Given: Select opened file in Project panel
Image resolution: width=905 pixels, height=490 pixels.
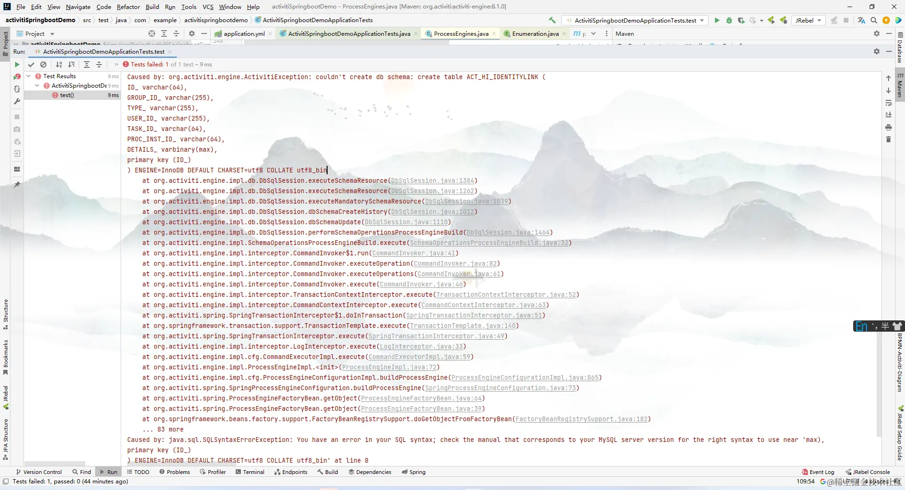Looking at the screenshot, I should tap(152, 33).
